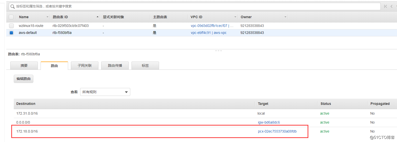397x142 pixels.
Task: Open the 路由传播 tab
Action: [115, 66]
